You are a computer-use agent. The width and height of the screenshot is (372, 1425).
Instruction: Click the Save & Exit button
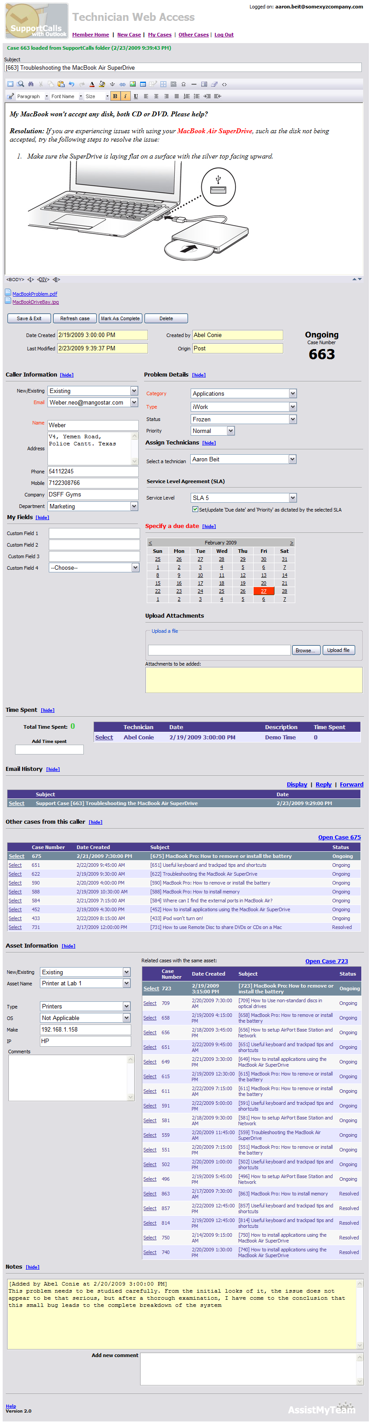click(29, 318)
